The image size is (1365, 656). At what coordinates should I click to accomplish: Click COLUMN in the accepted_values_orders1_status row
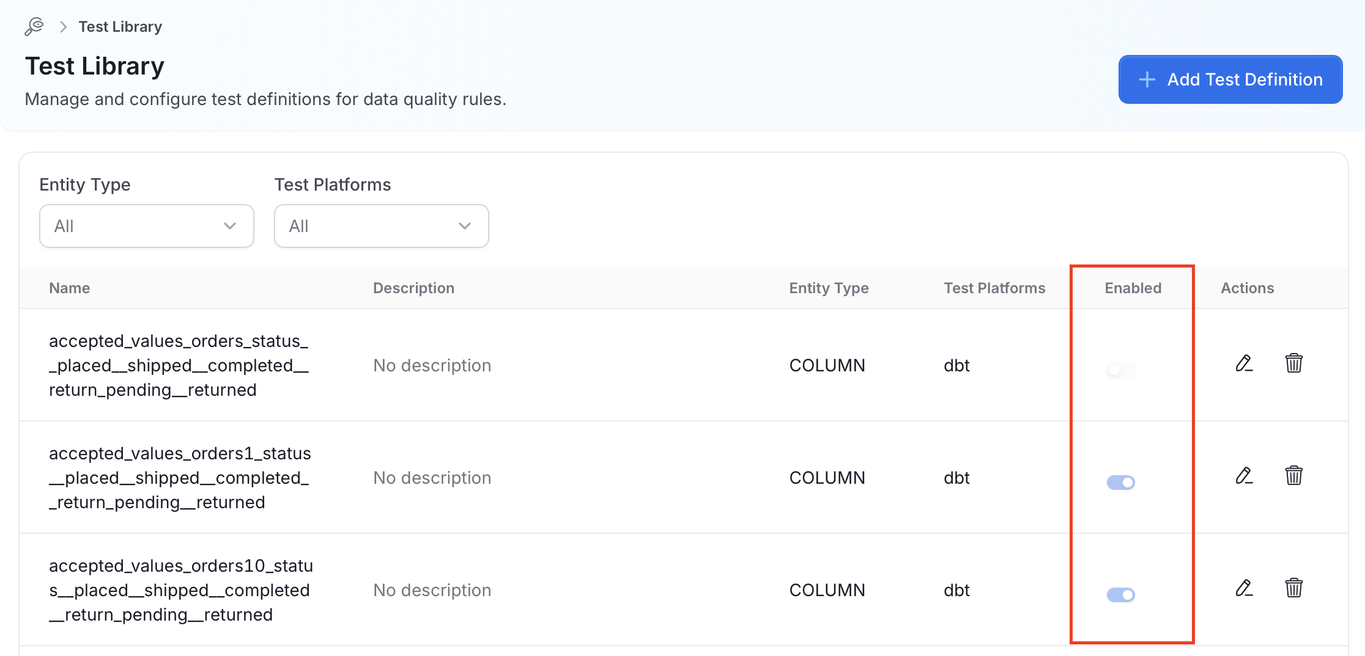click(827, 478)
